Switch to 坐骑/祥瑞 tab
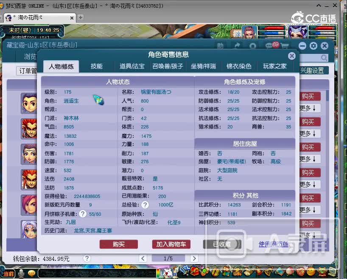Screen dimensions: 347x279 coord(203,66)
